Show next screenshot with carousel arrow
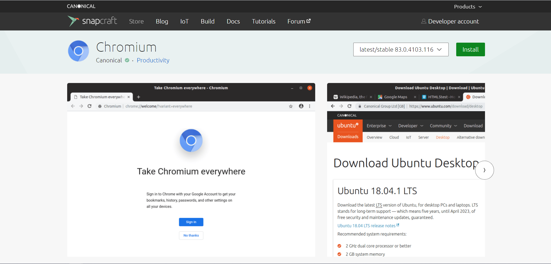 pos(484,170)
